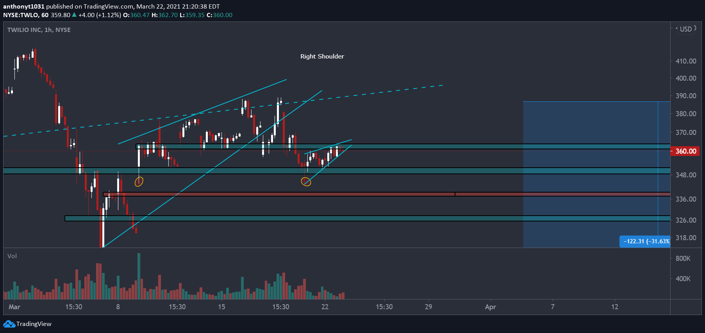
Task: Click the TradingView text link
Action: point(34,324)
